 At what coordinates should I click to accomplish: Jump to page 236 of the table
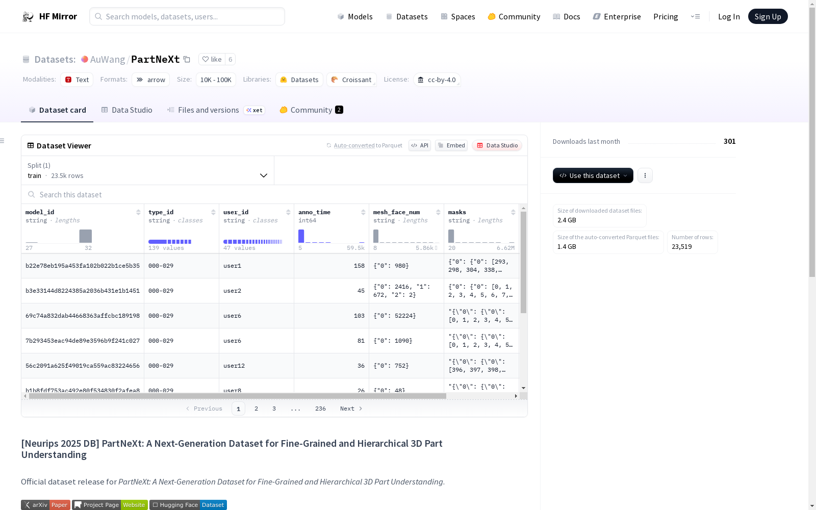click(320, 409)
